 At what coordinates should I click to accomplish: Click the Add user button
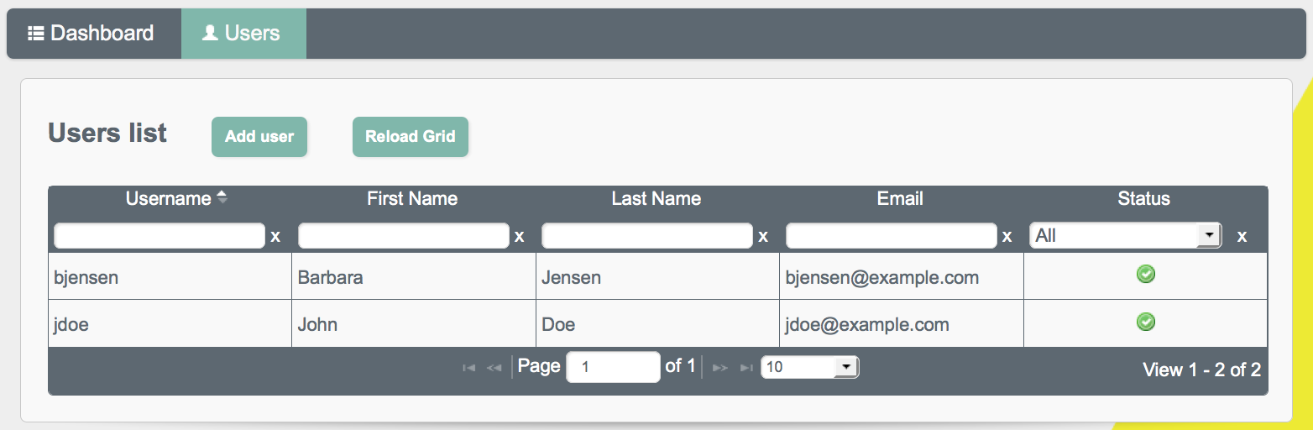pos(259,137)
